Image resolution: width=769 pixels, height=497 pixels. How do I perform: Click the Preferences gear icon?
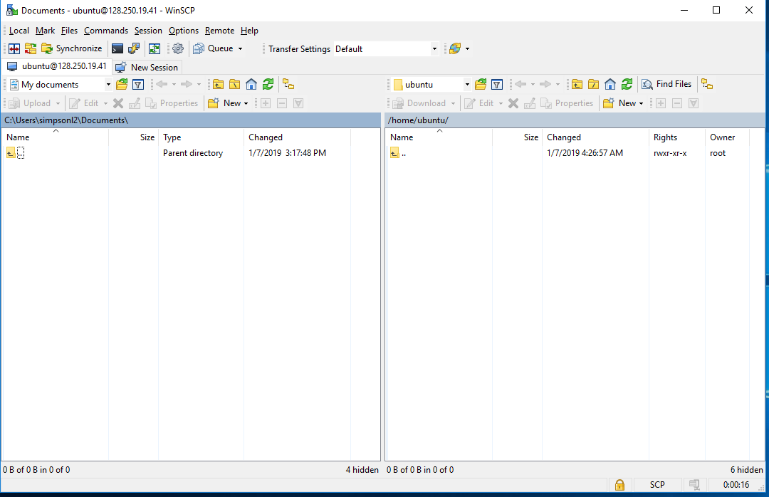pyautogui.click(x=178, y=48)
